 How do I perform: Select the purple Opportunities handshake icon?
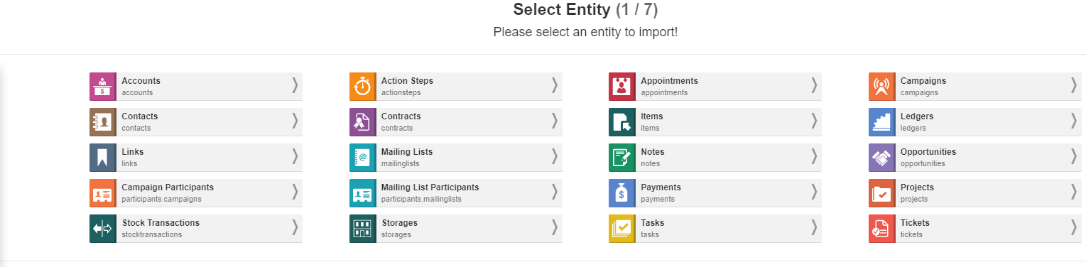(x=881, y=158)
